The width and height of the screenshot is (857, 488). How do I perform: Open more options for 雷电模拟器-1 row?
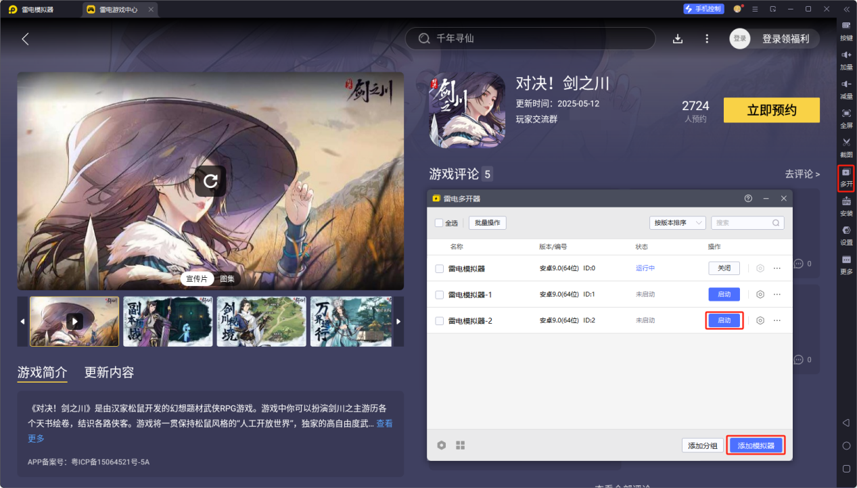(777, 295)
